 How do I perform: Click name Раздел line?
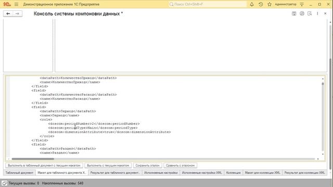(59, 153)
